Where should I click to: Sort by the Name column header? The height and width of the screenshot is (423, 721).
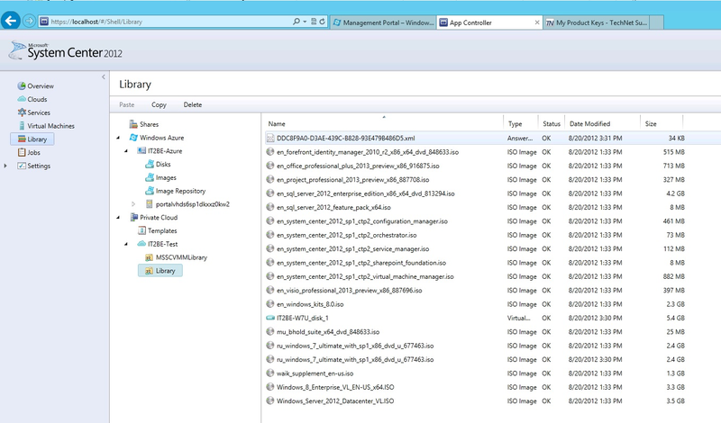click(277, 123)
